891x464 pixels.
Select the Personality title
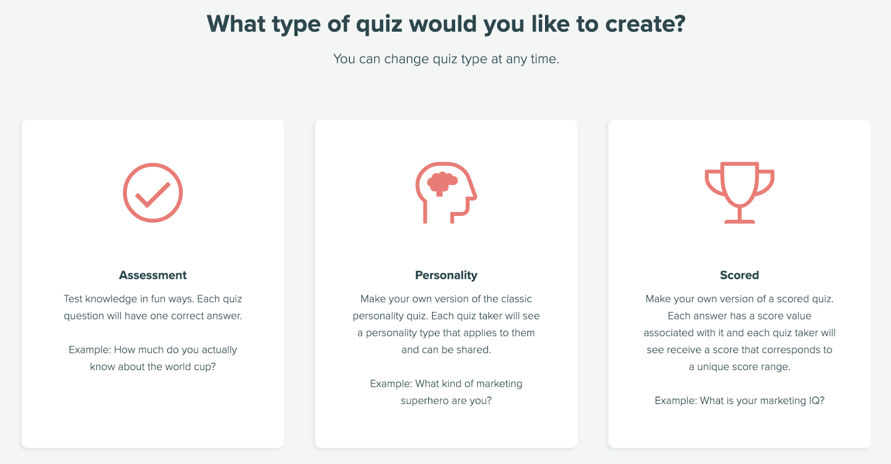[446, 275]
